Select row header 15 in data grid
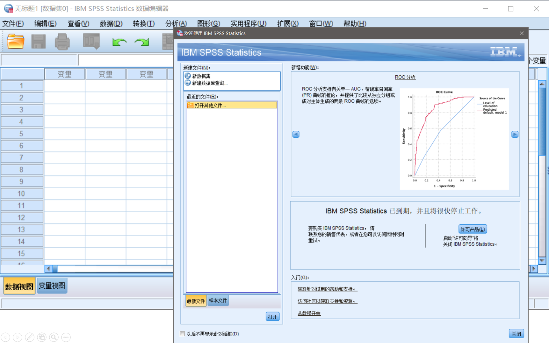 point(21,253)
